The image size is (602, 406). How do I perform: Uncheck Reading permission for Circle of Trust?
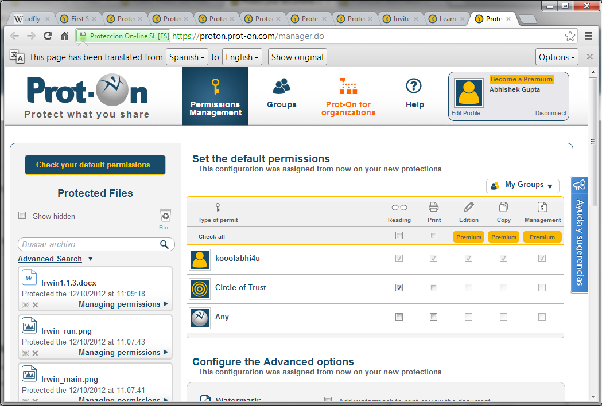click(399, 287)
